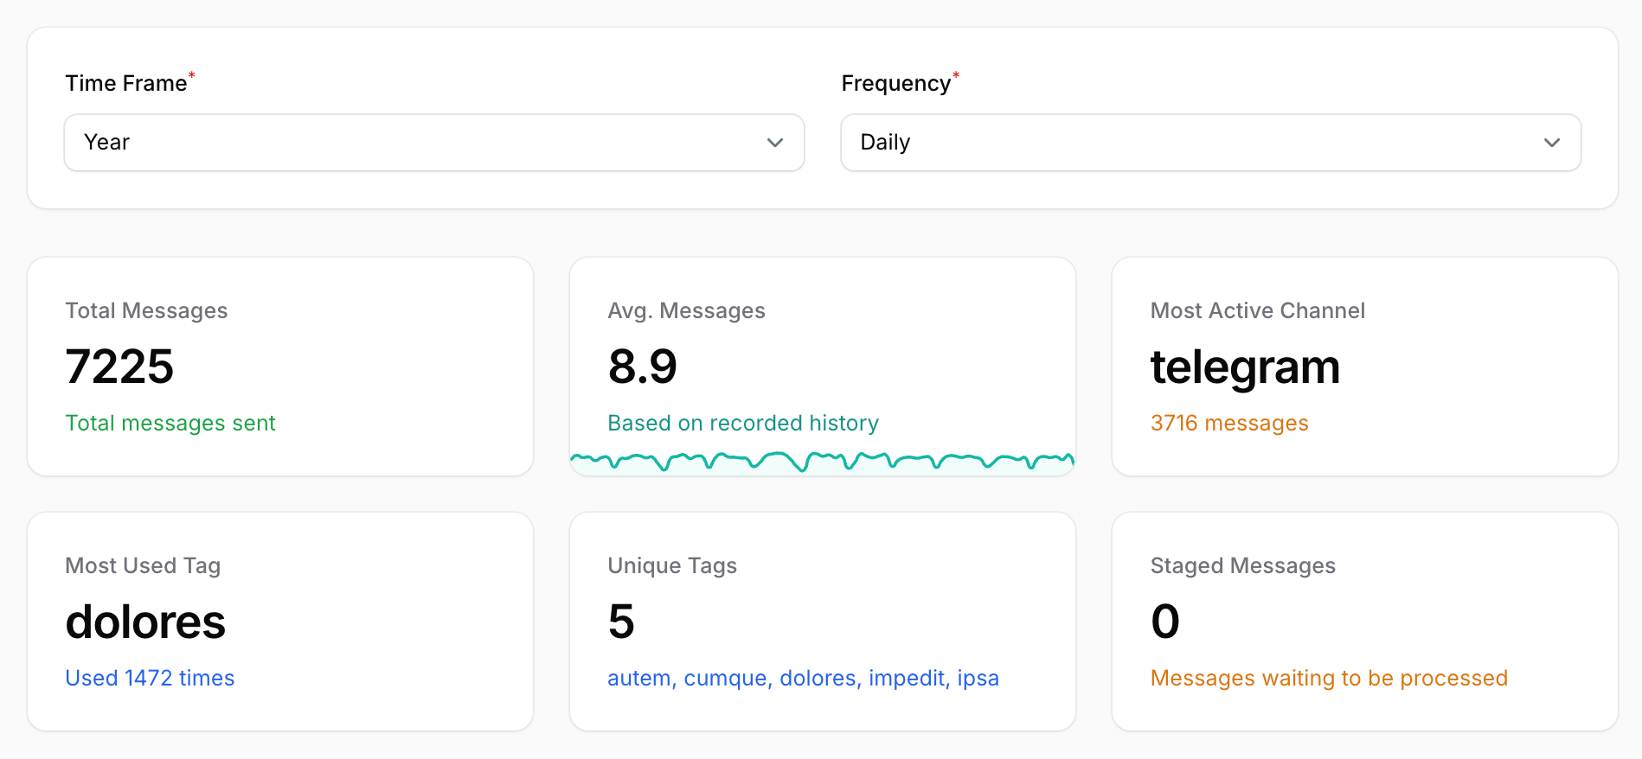Select the 8.9 average messages value

pyautogui.click(x=643, y=367)
